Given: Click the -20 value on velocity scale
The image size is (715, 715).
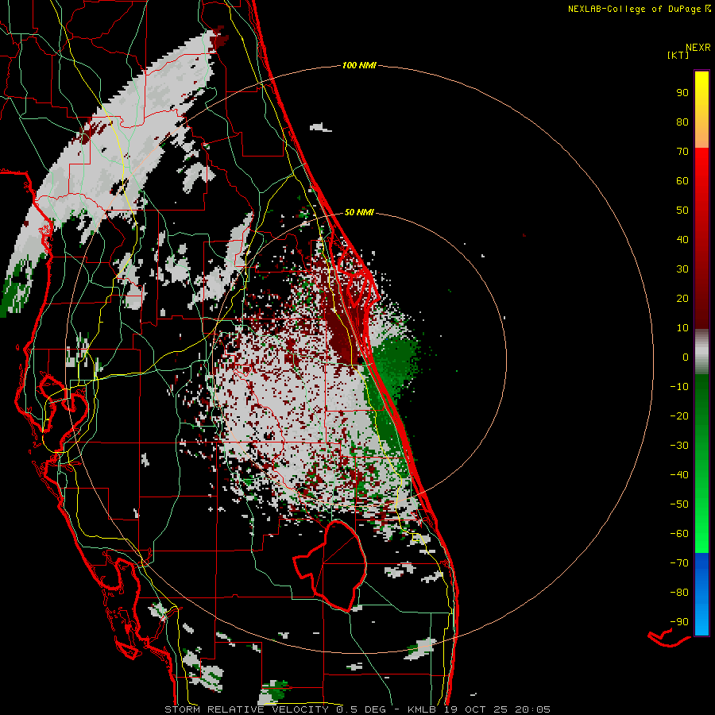Looking at the screenshot, I should coord(679,415).
